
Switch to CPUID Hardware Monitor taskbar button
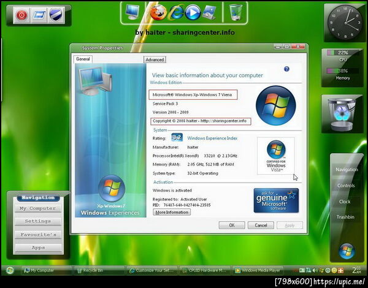click(x=204, y=270)
